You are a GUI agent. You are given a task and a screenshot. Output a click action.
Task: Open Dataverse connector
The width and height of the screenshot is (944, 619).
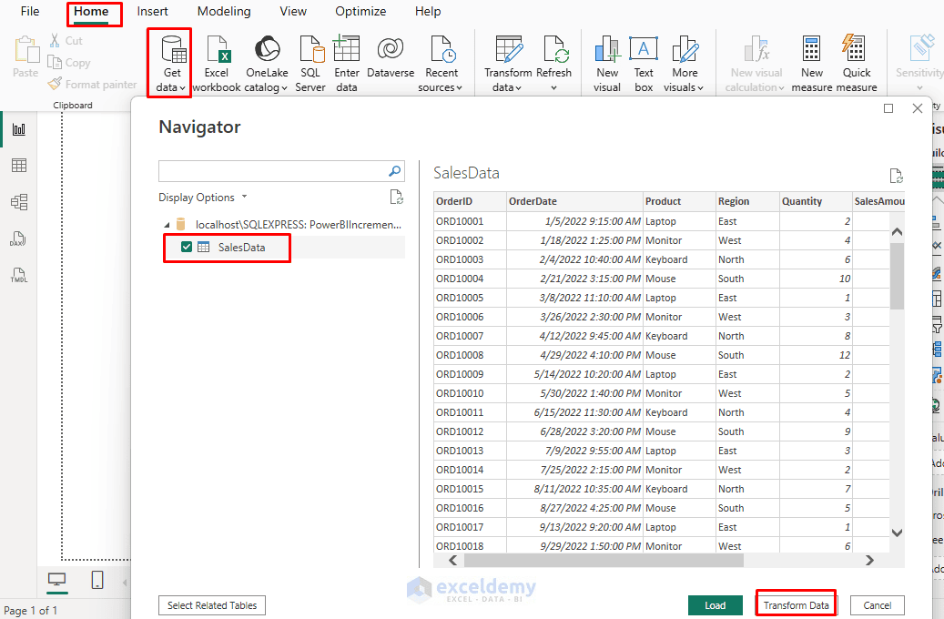click(x=391, y=57)
